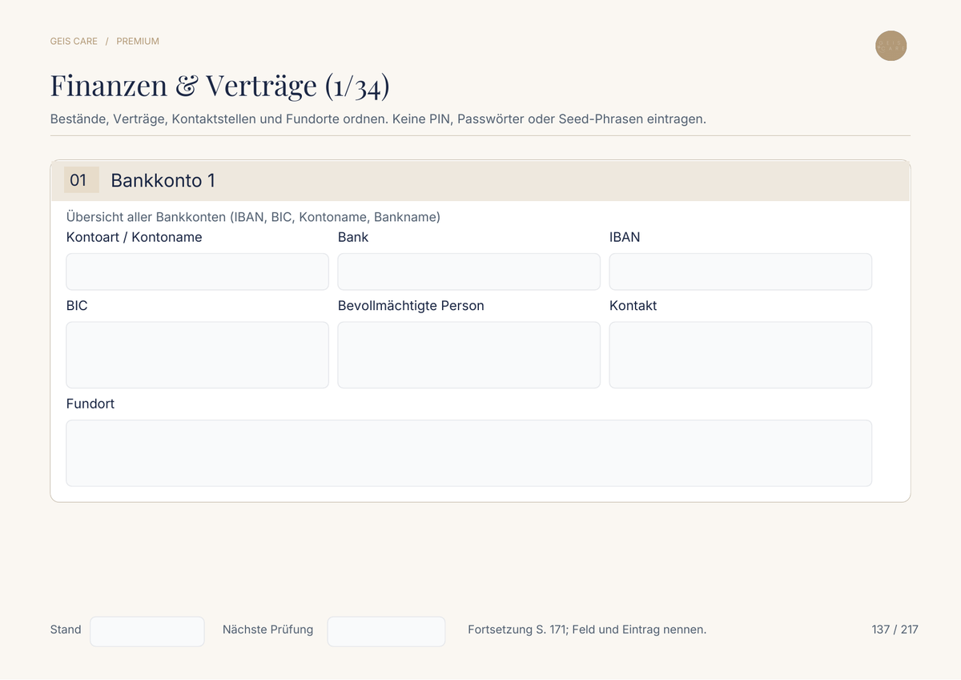Screen dimensions: 961x680
Task: Click the Fortsetzung S. 171 note
Action: tap(587, 630)
